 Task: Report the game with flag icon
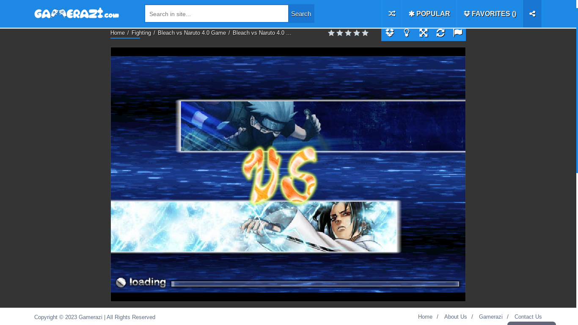click(x=458, y=33)
